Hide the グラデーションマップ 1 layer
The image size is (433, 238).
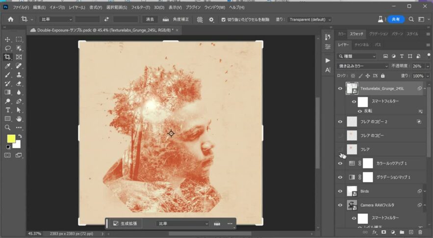[x=340, y=177]
